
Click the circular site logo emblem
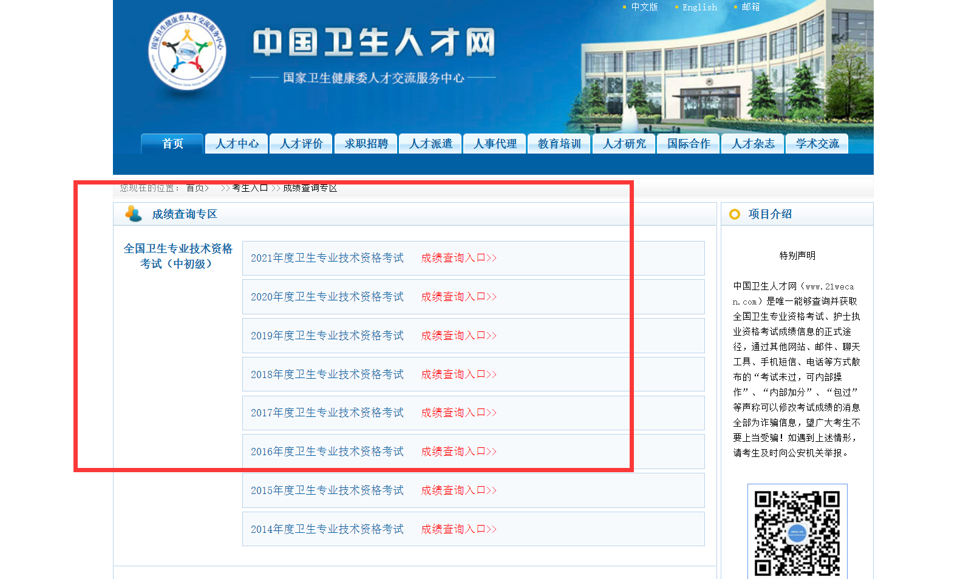pos(187,52)
